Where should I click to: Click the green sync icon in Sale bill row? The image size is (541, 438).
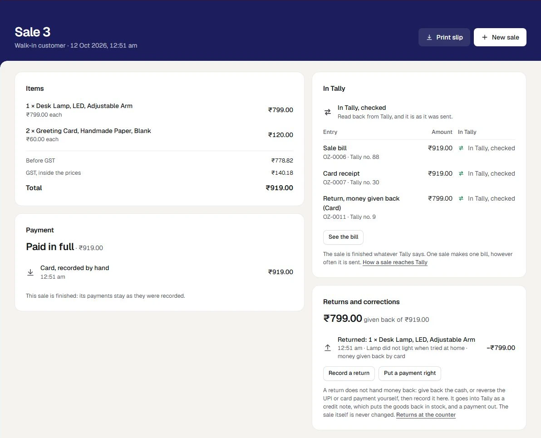[461, 148]
